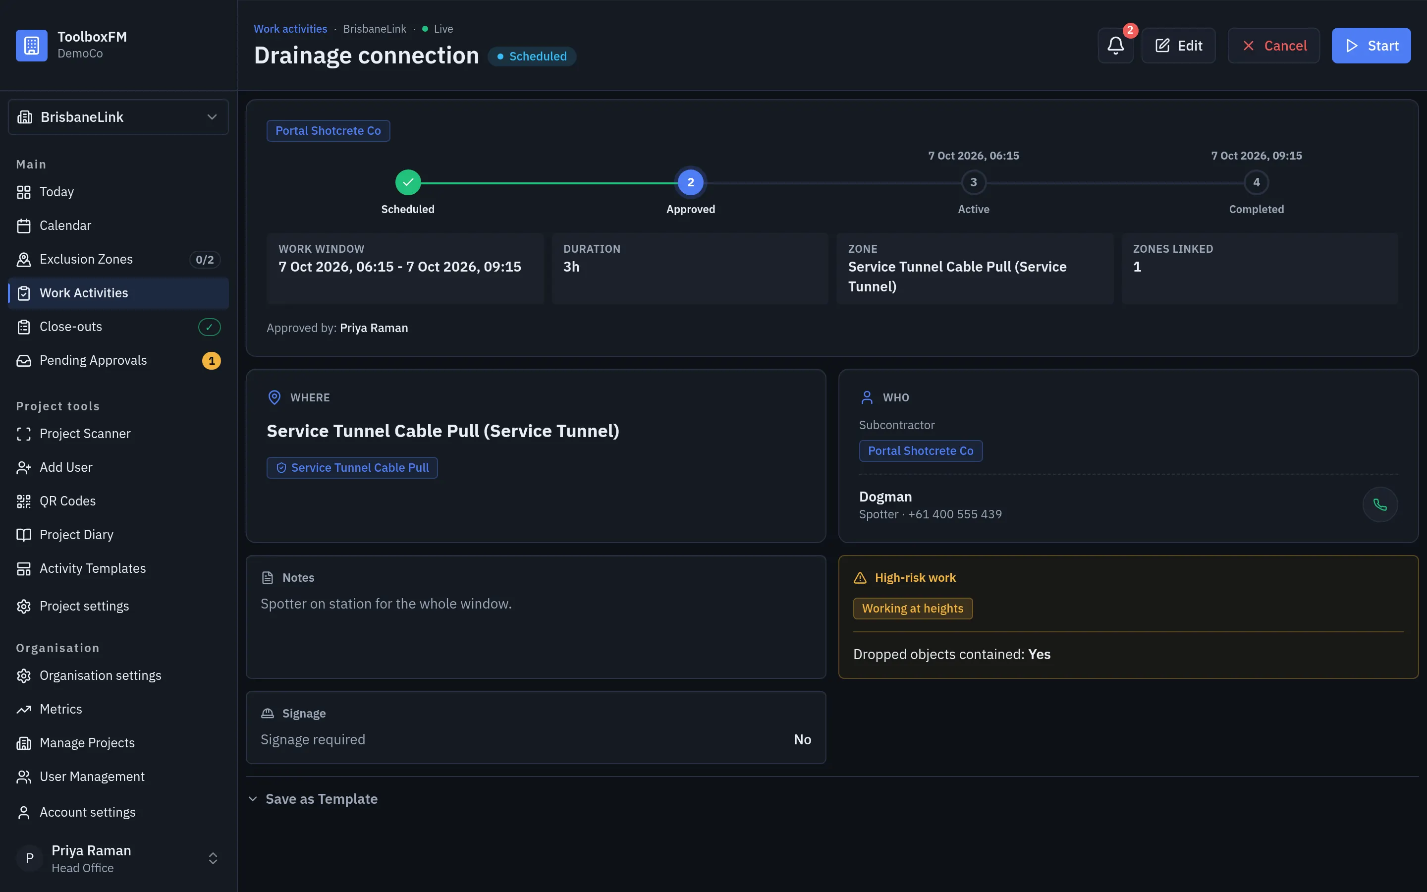The height and width of the screenshot is (892, 1427).
Task: Cancel the Drainage connection activity
Action: [1273, 46]
